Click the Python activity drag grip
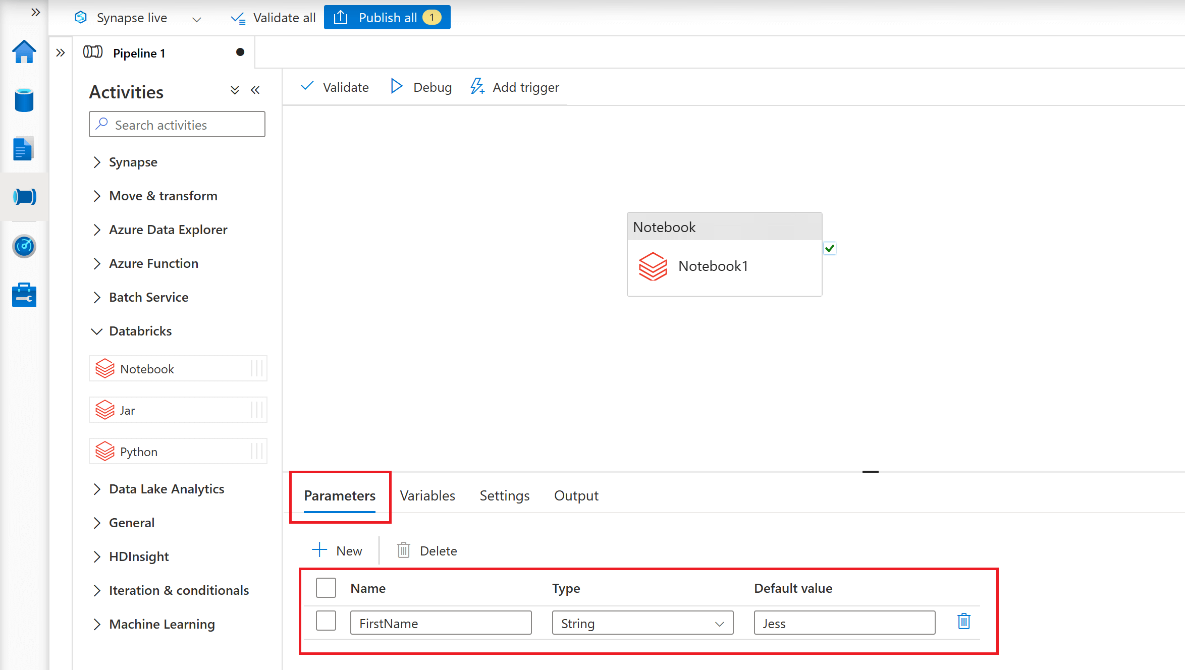This screenshot has height=670, width=1185. point(257,452)
